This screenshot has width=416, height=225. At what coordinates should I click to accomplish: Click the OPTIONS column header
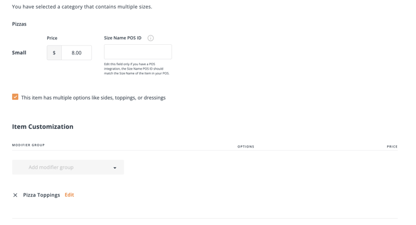[245, 146]
